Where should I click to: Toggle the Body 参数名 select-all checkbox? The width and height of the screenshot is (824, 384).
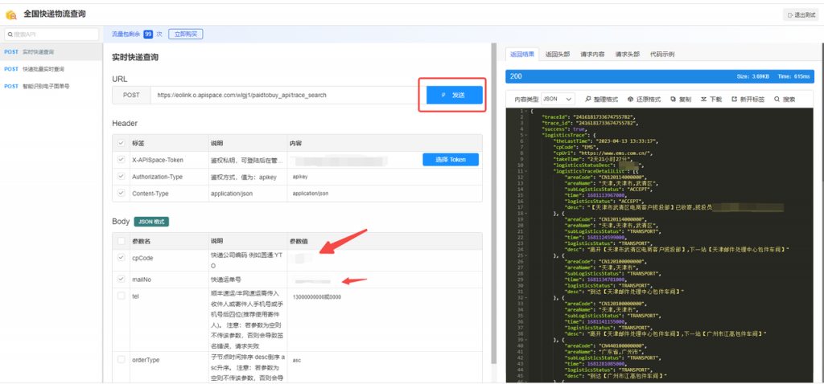coord(122,241)
